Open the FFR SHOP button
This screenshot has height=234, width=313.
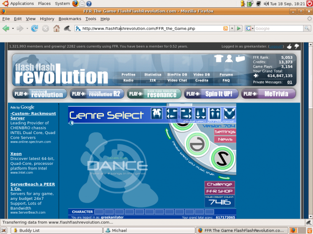pyautogui.click(x=220, y=191)
